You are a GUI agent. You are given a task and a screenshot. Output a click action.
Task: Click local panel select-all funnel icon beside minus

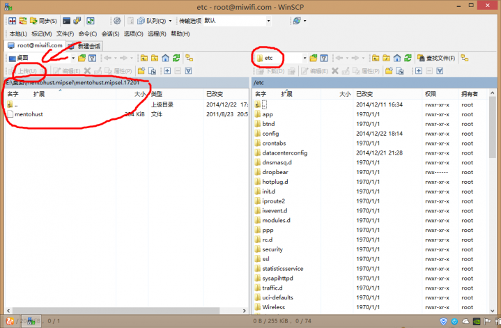coord(189,71)
